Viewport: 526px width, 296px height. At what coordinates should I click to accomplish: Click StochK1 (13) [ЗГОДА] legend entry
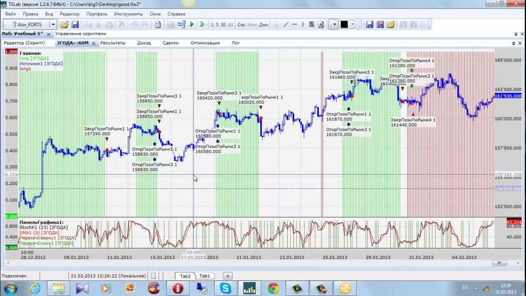[44, 227]
